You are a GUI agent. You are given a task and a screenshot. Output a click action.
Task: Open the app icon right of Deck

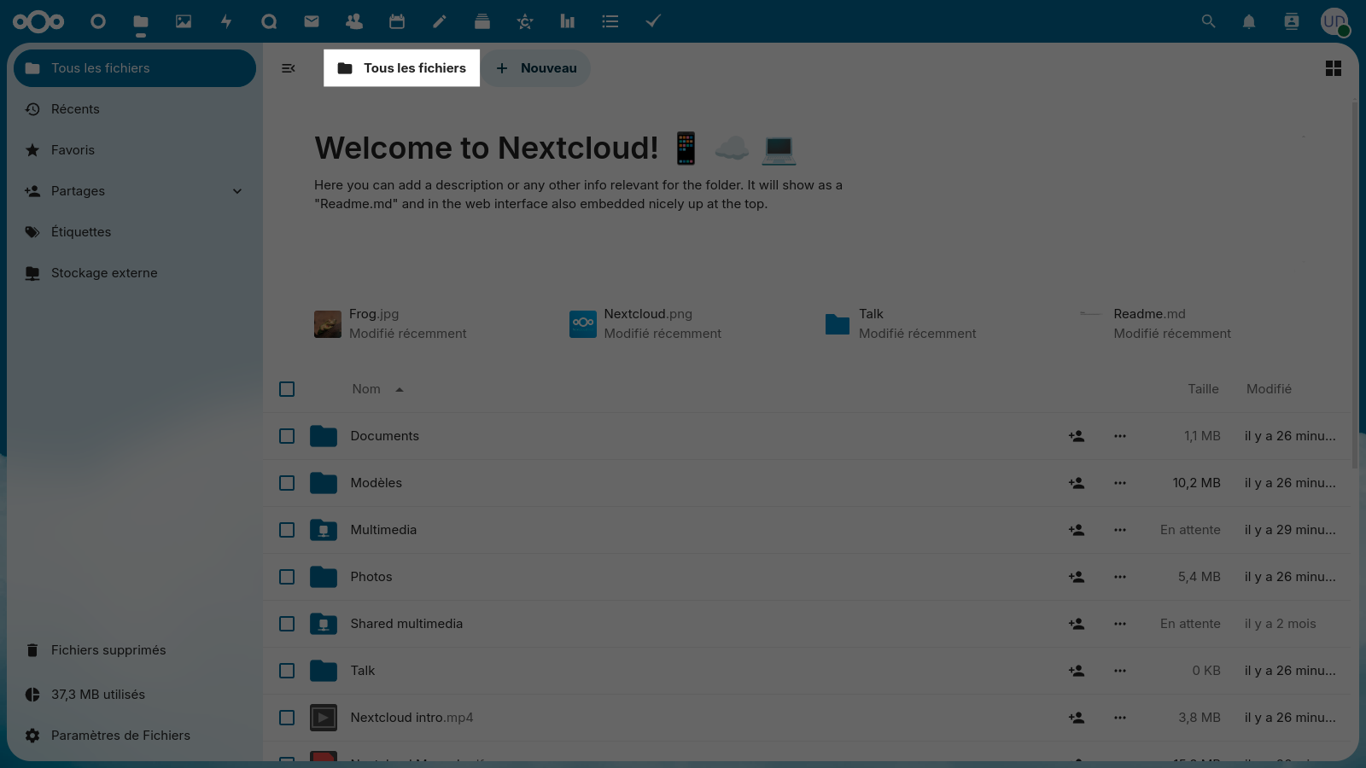click(525, 21)
